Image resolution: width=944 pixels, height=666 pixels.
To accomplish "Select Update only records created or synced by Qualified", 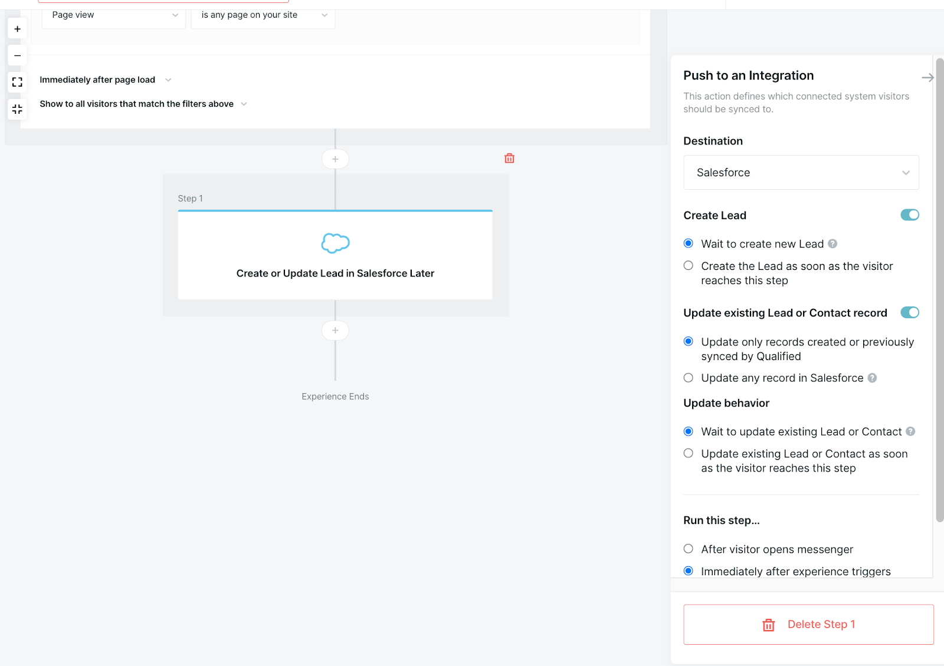I will [x=689, y=341].
